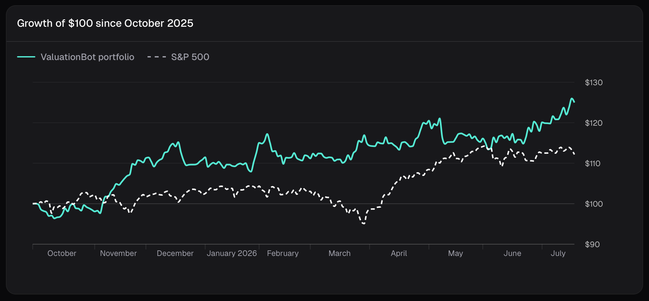Viewport: 649px width, 301px height.
Task: Click the May x-axis label
Action: 455,253
